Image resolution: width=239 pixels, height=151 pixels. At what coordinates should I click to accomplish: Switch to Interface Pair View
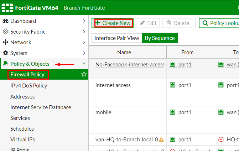(x=117, y=38)
